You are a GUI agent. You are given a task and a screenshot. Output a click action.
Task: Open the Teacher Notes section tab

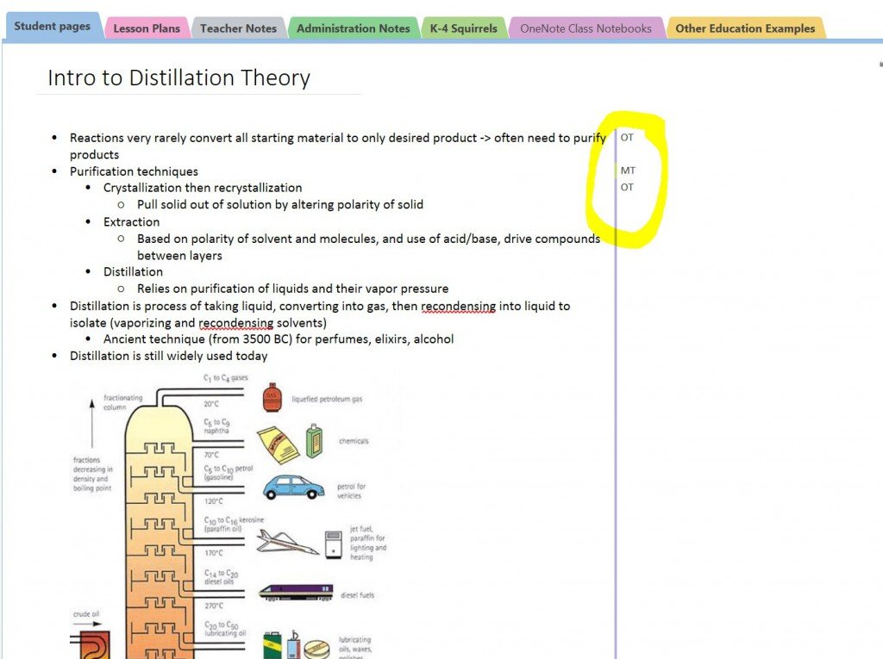238,28
